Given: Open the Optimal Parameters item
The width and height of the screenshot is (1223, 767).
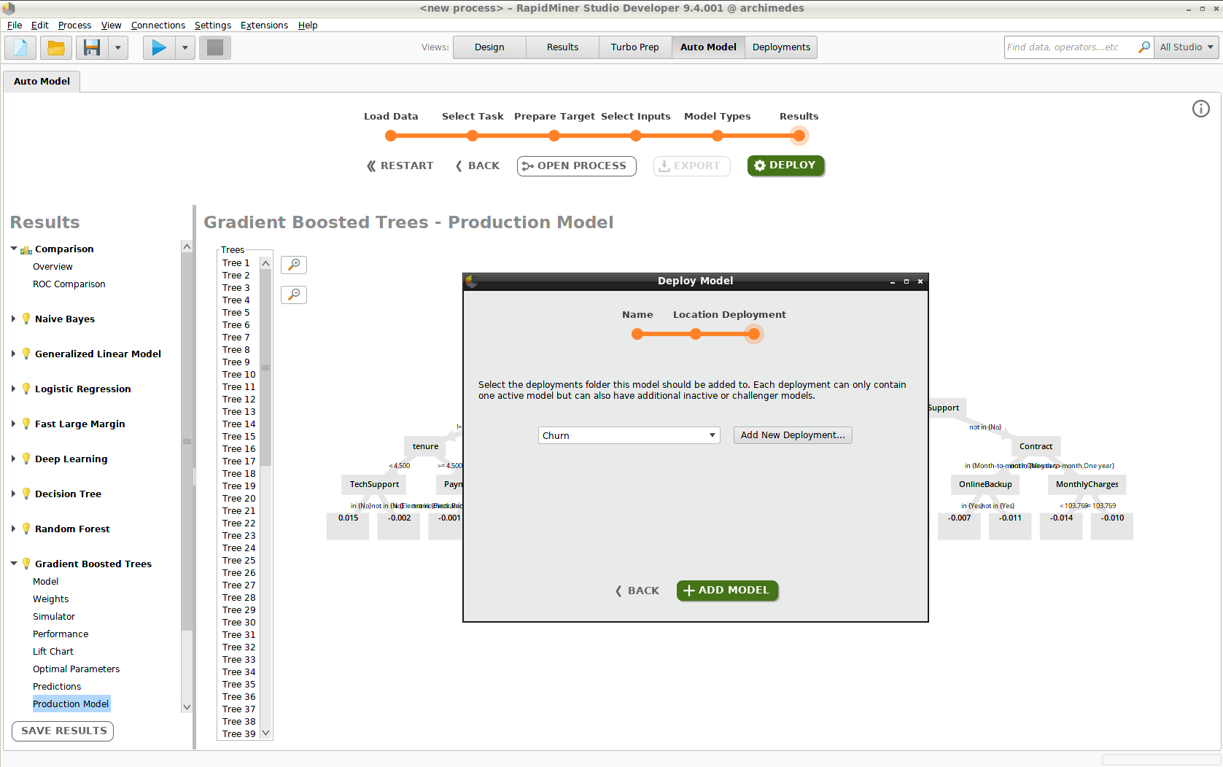Looking at the screenshot, I should click(x=77, y=669).
